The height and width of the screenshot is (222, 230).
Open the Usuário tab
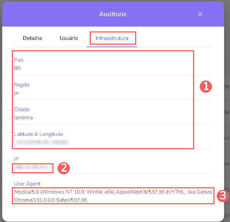tap(69, 38)
